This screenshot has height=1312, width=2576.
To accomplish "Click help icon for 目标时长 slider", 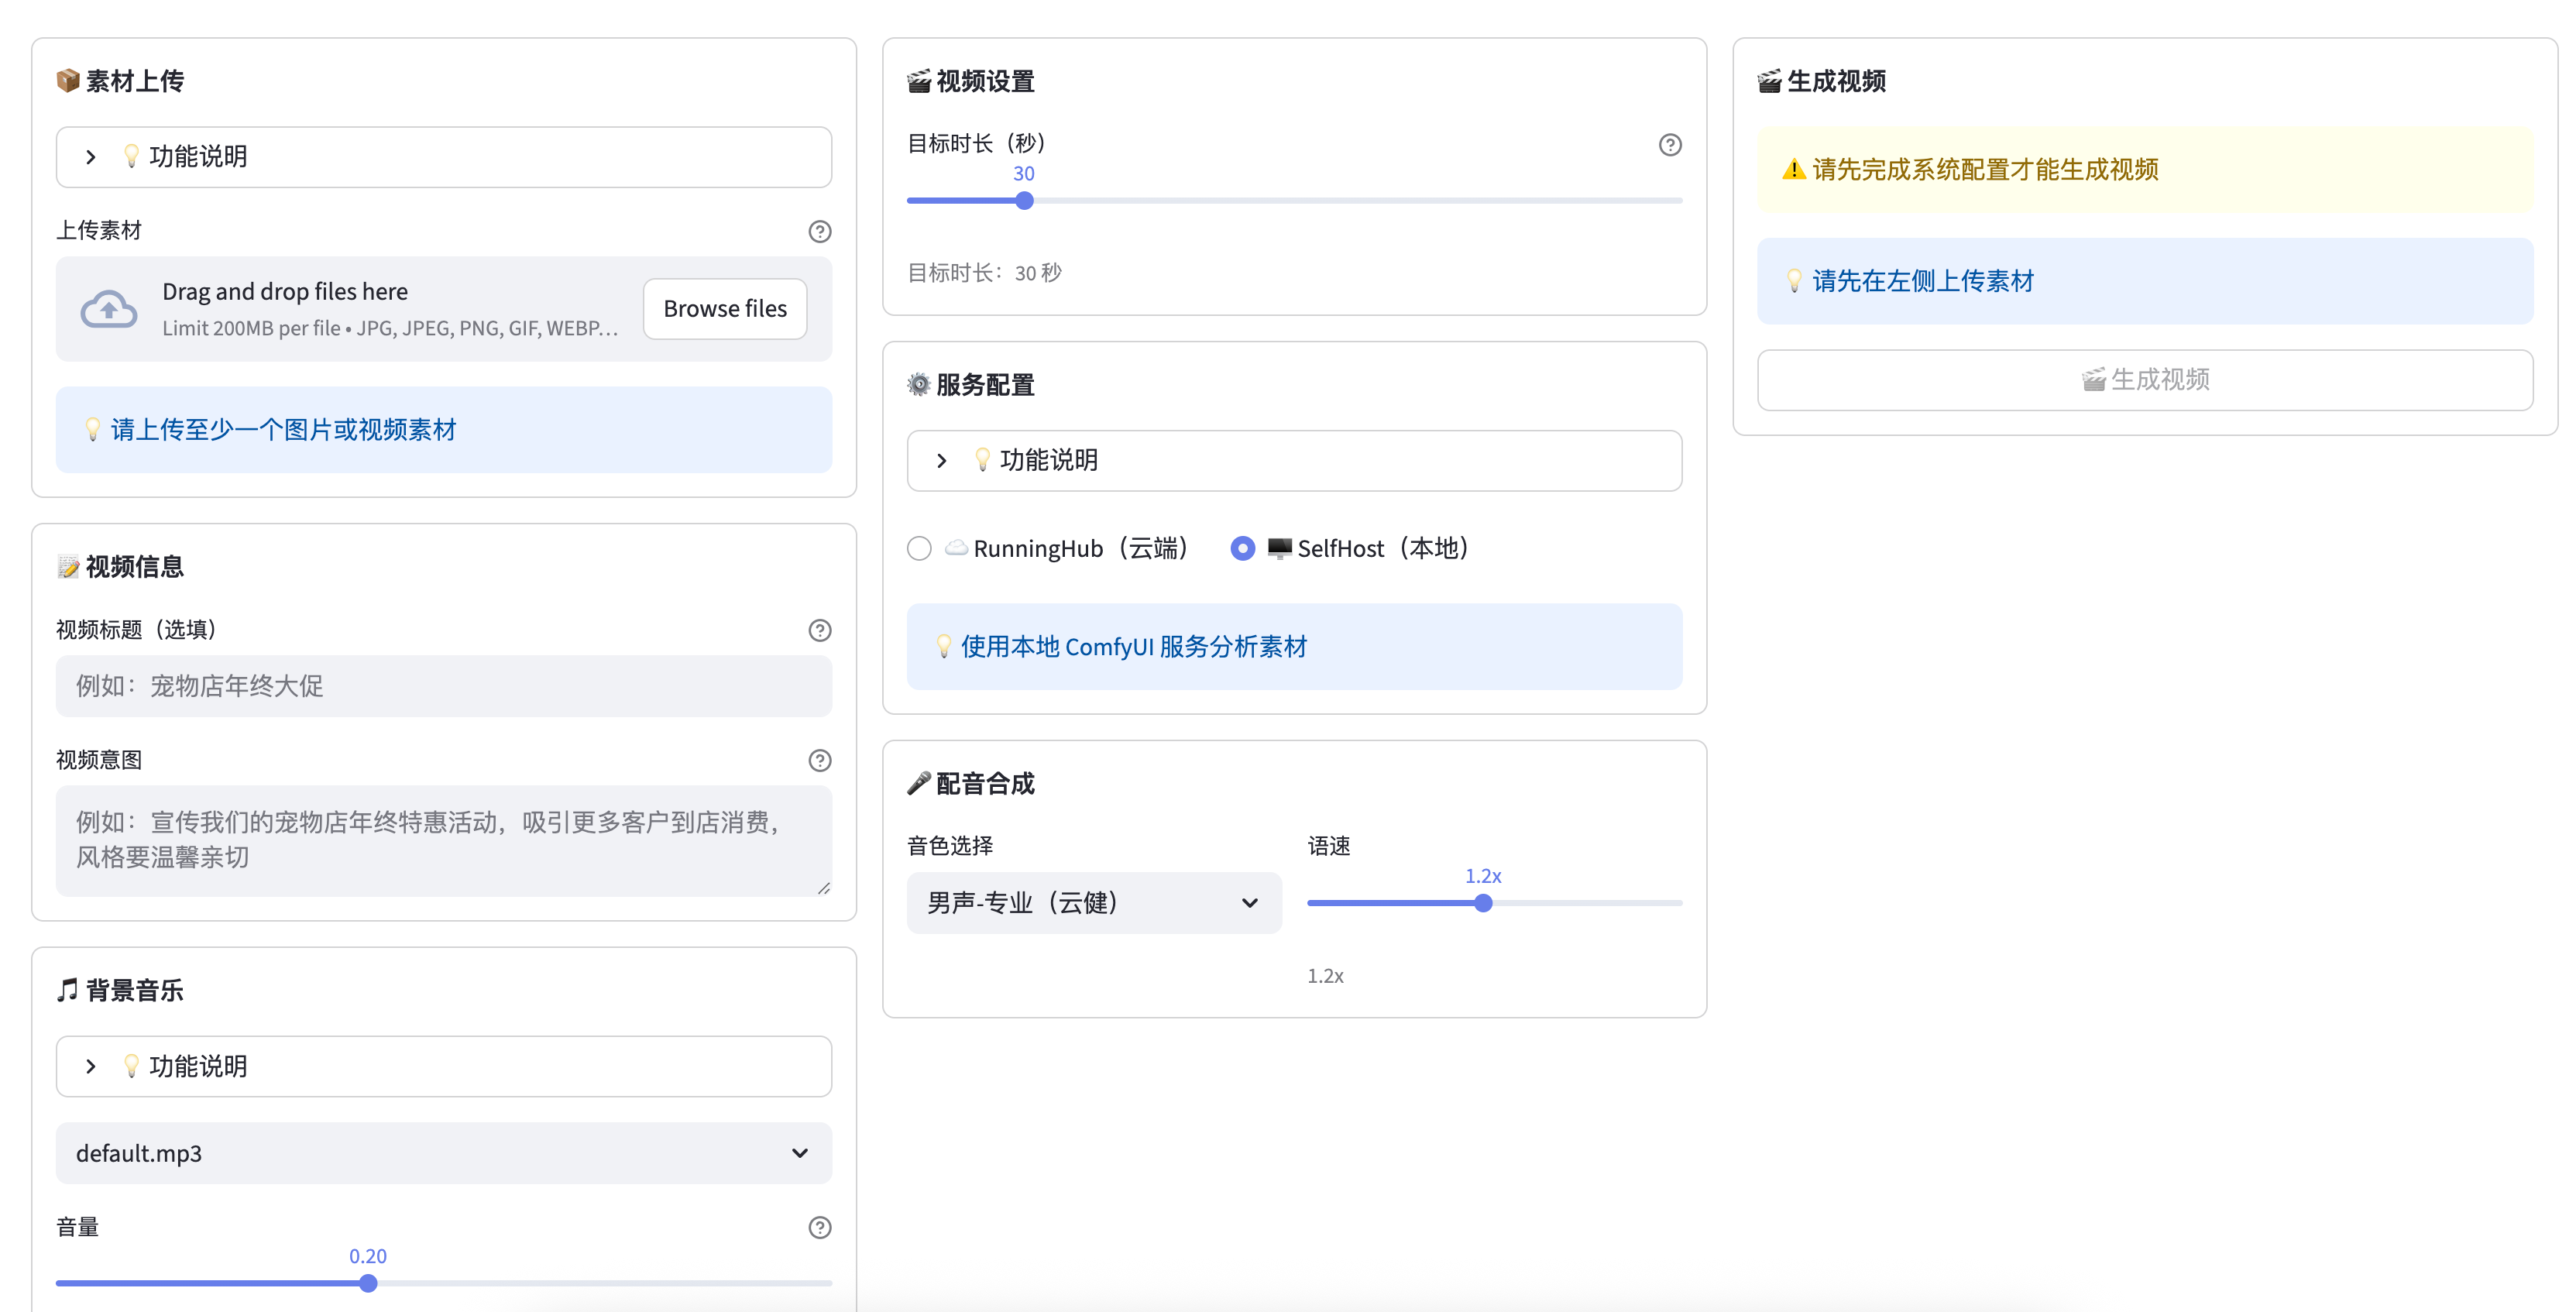I will (x=1669, y=145).
